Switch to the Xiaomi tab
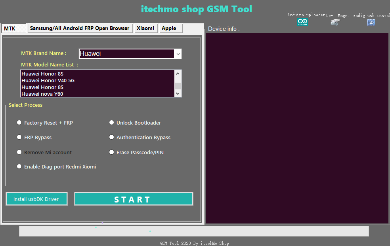Viewport: 390px width, 246px height. click(x=145, y=28)
